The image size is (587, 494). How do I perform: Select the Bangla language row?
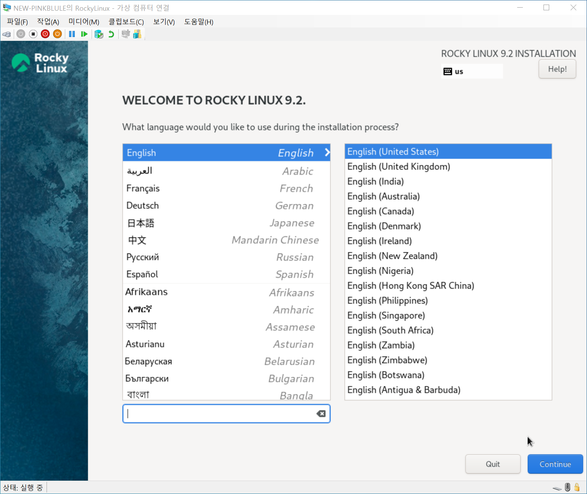tap(226, 394)
